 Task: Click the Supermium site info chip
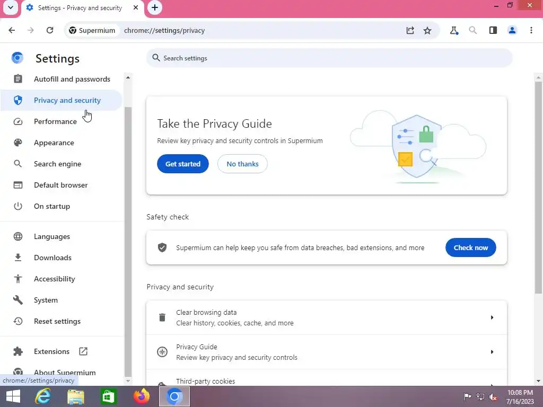[92, 30]
